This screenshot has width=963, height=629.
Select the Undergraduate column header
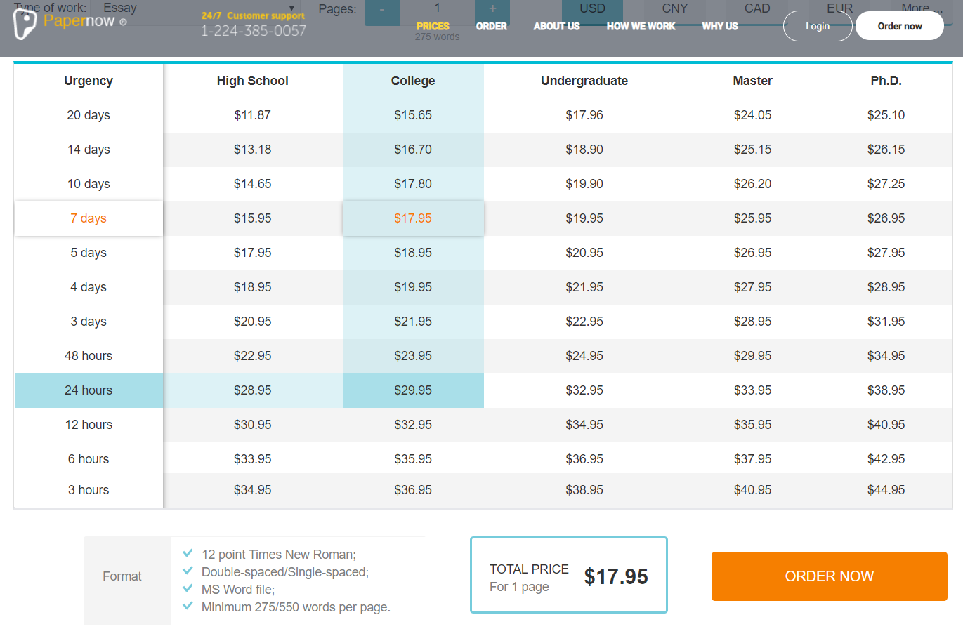[584, 81]
